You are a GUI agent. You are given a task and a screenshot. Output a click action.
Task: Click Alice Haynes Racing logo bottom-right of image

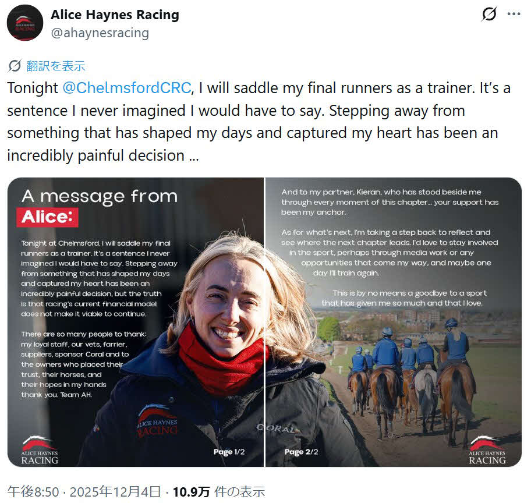487,450
